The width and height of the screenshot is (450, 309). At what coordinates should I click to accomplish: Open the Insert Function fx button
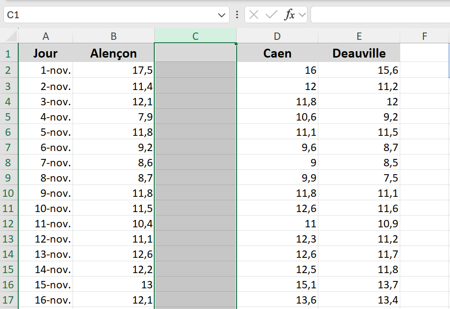[289, 15]
